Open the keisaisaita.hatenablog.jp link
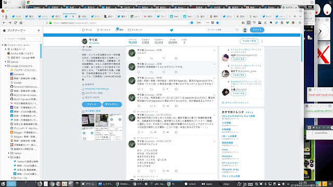The image size is (333, 187). [x=97, y=89]
